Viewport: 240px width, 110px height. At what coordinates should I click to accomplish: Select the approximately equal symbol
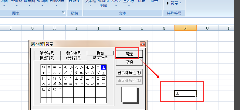43,67
